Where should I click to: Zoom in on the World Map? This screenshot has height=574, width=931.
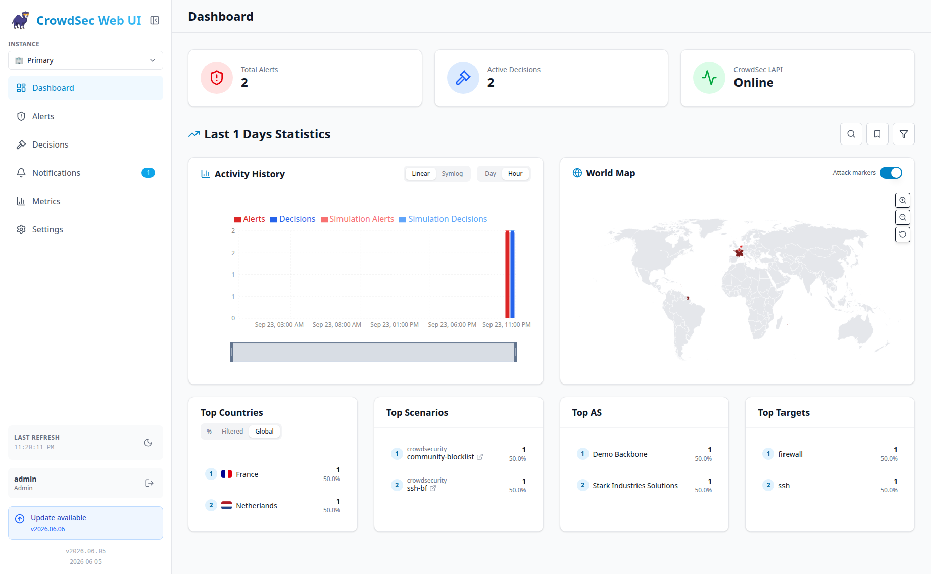click(x=903, y=200)
